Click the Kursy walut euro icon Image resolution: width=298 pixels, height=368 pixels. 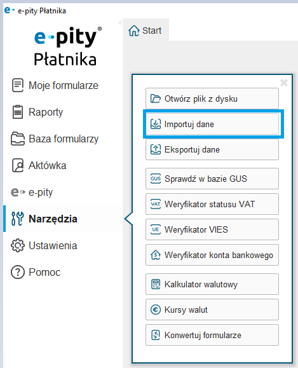coord(156,310)
